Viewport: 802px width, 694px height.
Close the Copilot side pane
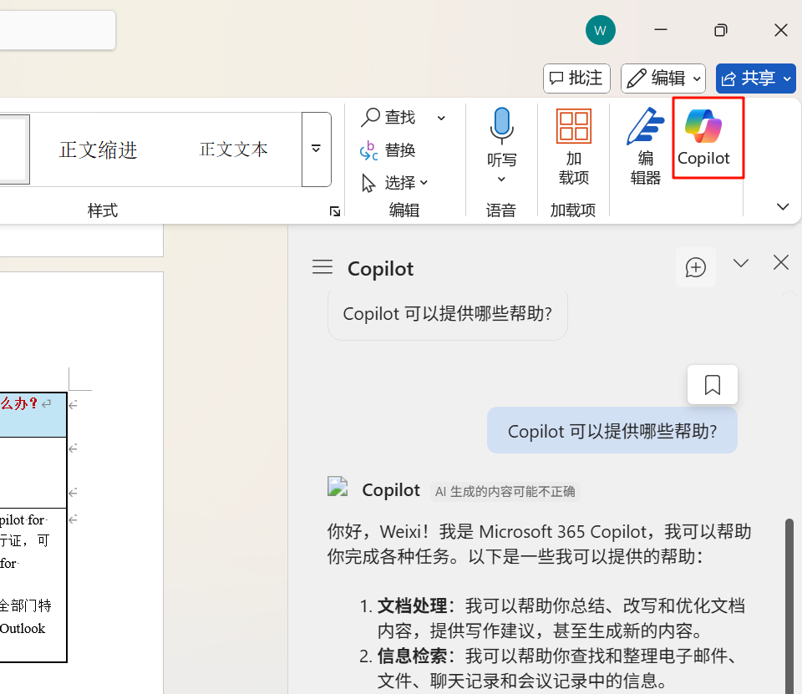(x=781, y=263)
